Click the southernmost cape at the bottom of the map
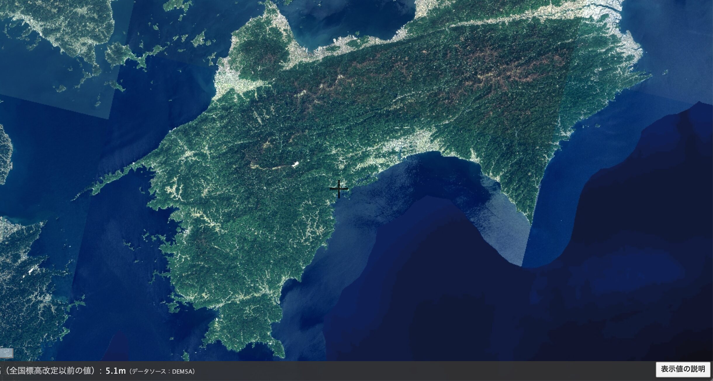Image resolution: width=713 pixels, height=381 pixels. [x=281, y=355]
